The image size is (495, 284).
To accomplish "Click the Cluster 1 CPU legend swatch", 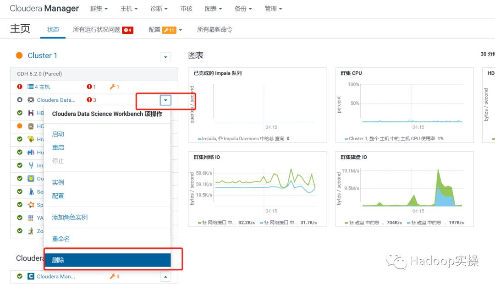I will [x=346, y=139].
